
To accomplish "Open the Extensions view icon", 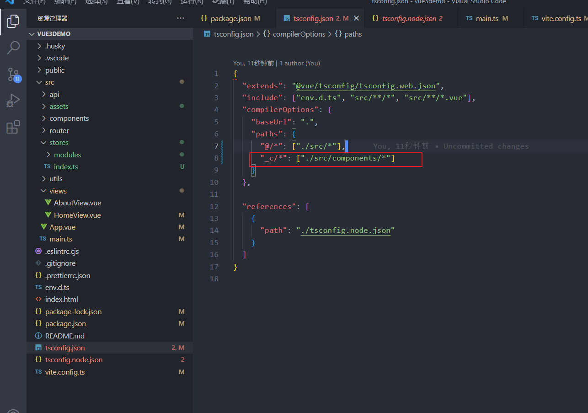I will coord(13,127).
